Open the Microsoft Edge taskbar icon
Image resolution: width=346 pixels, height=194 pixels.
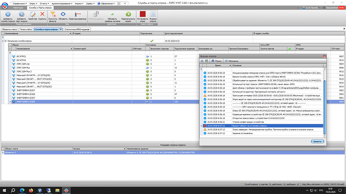[x=22, y=190]
